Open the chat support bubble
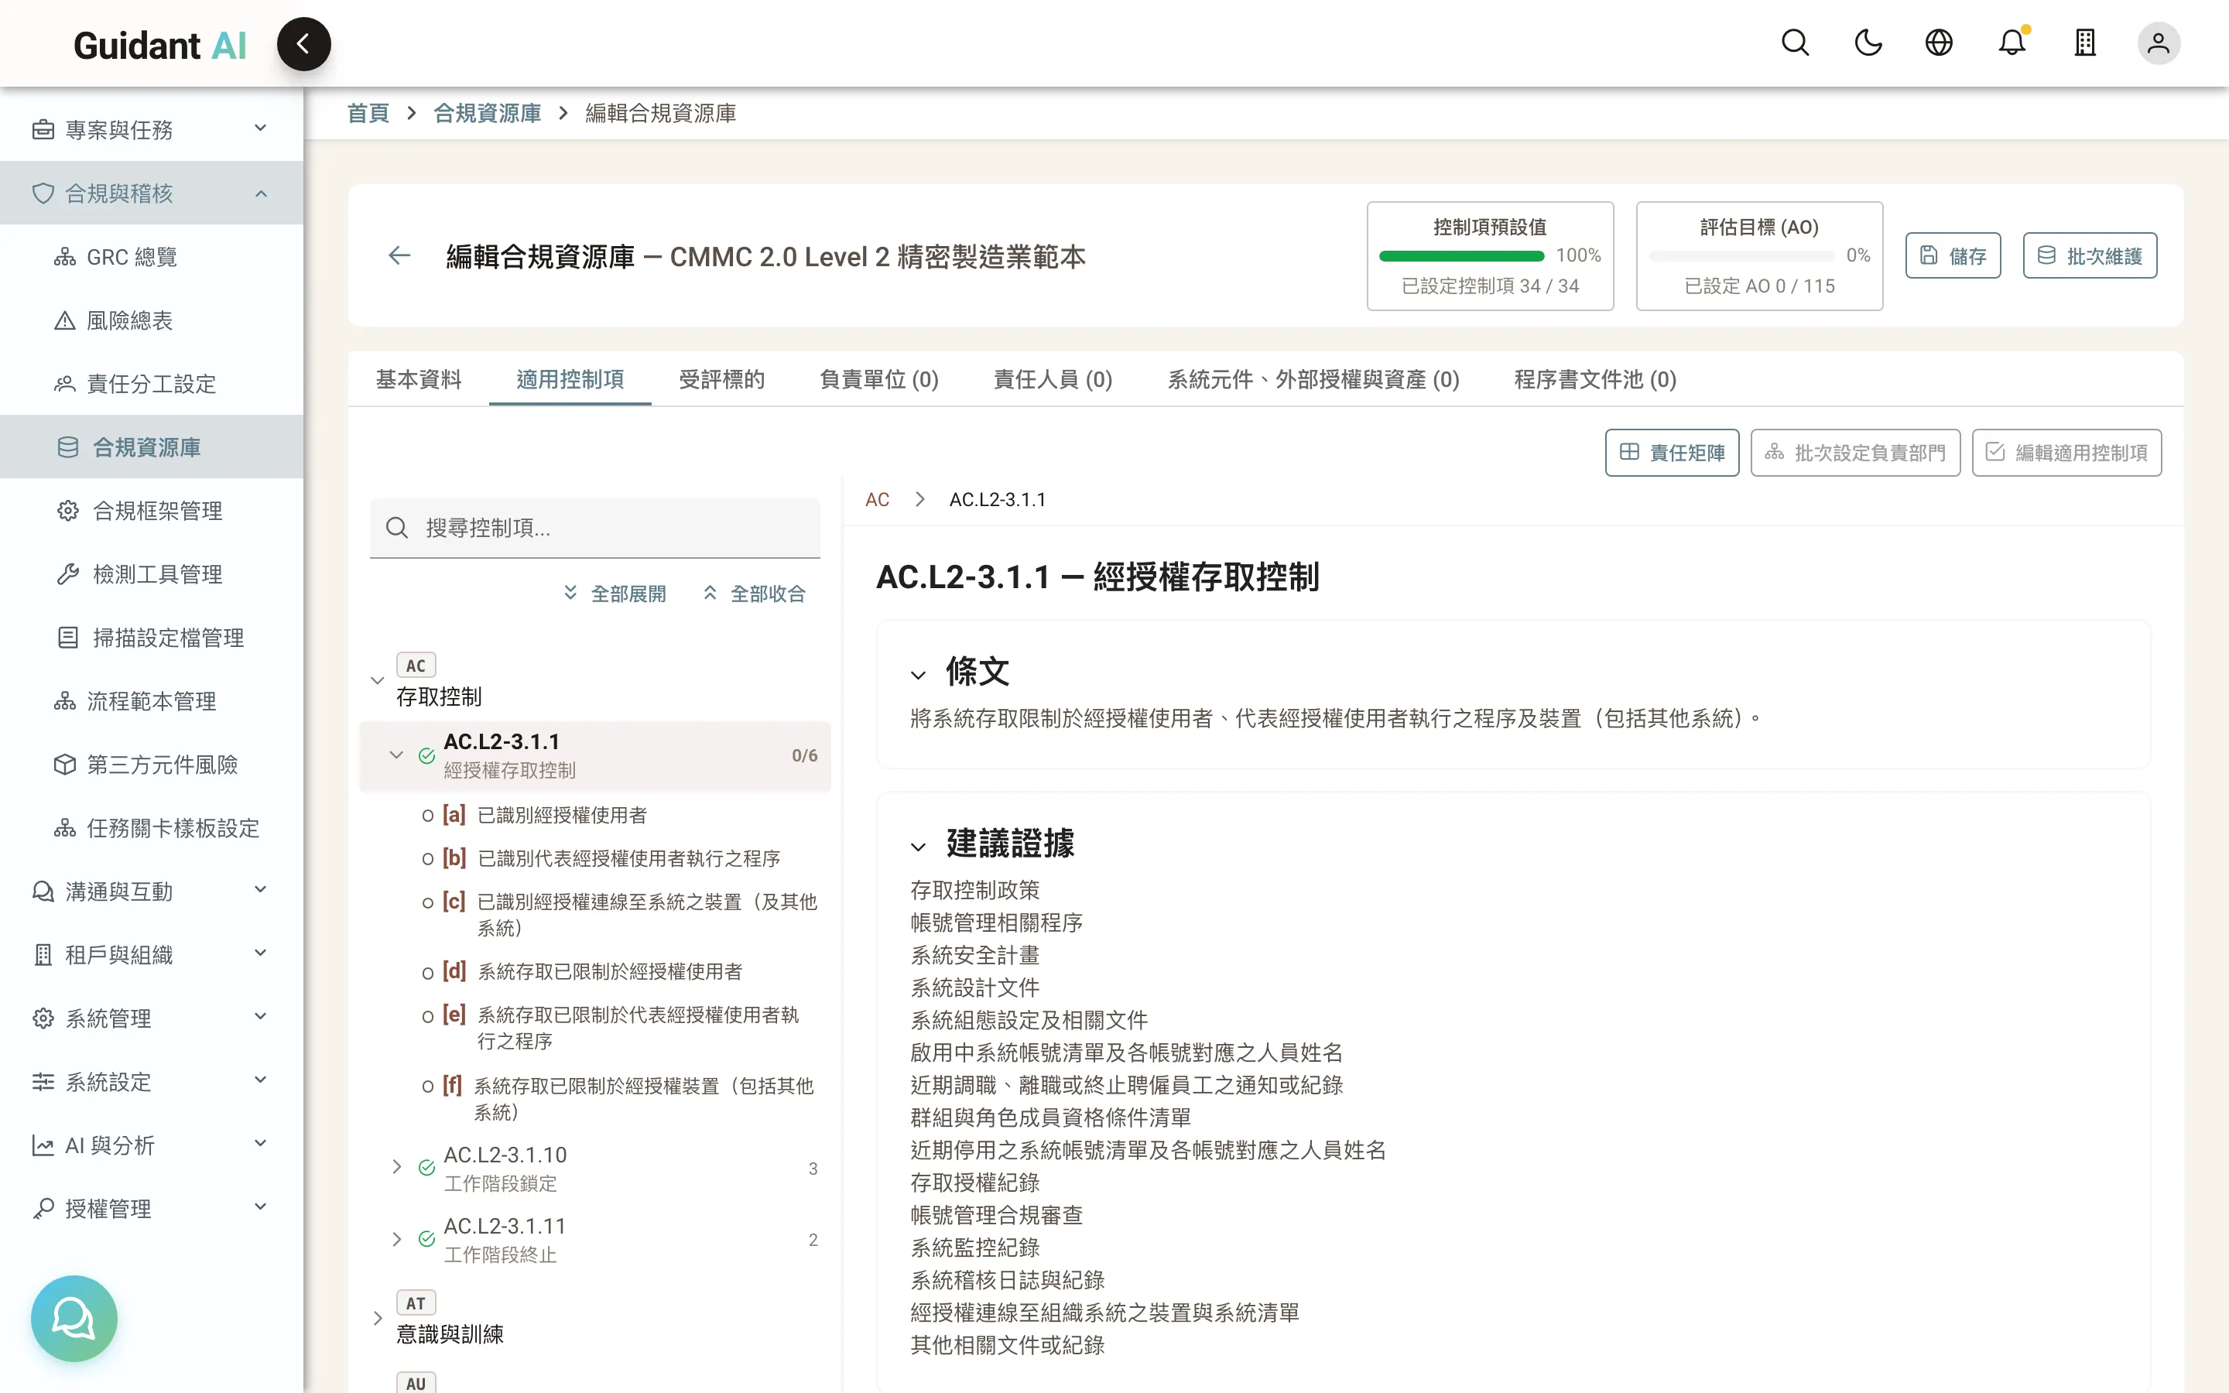 coord(74,1317)
